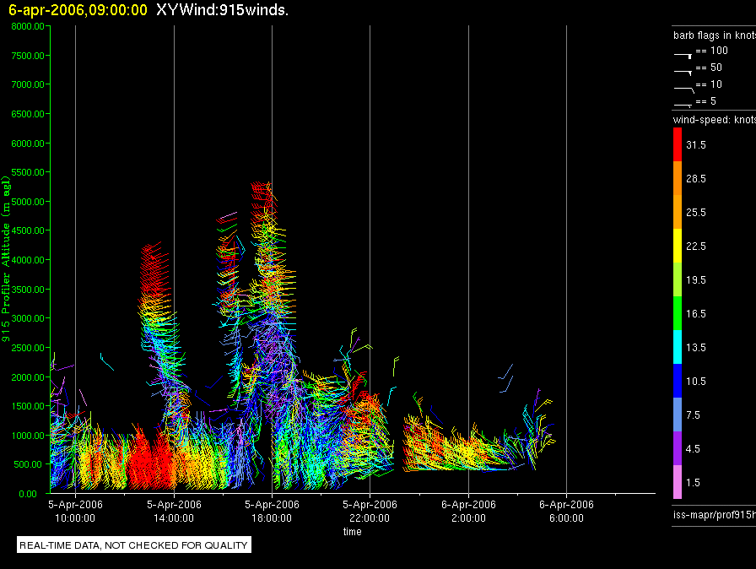Screen dimensions: 756x569
Task: Choose the blue 10.5 knots color swatch
Action: (677, 382)
